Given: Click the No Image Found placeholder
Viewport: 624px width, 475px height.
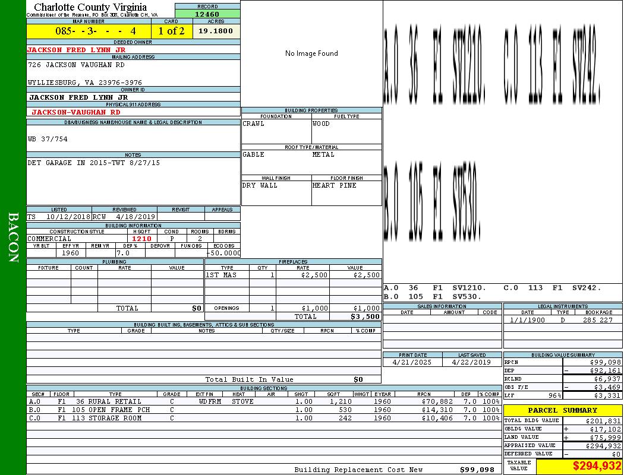Looking at the screenshot, I should point(311,53).
